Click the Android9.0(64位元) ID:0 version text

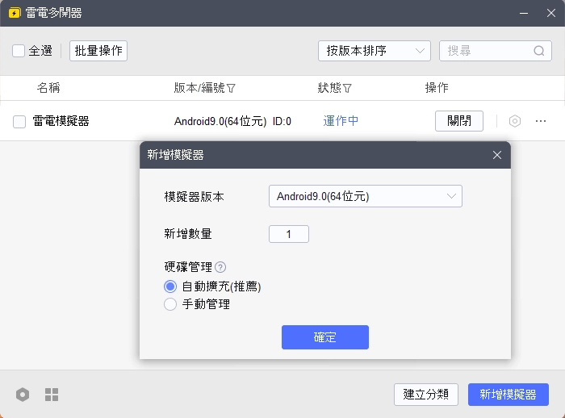point(232,121)
